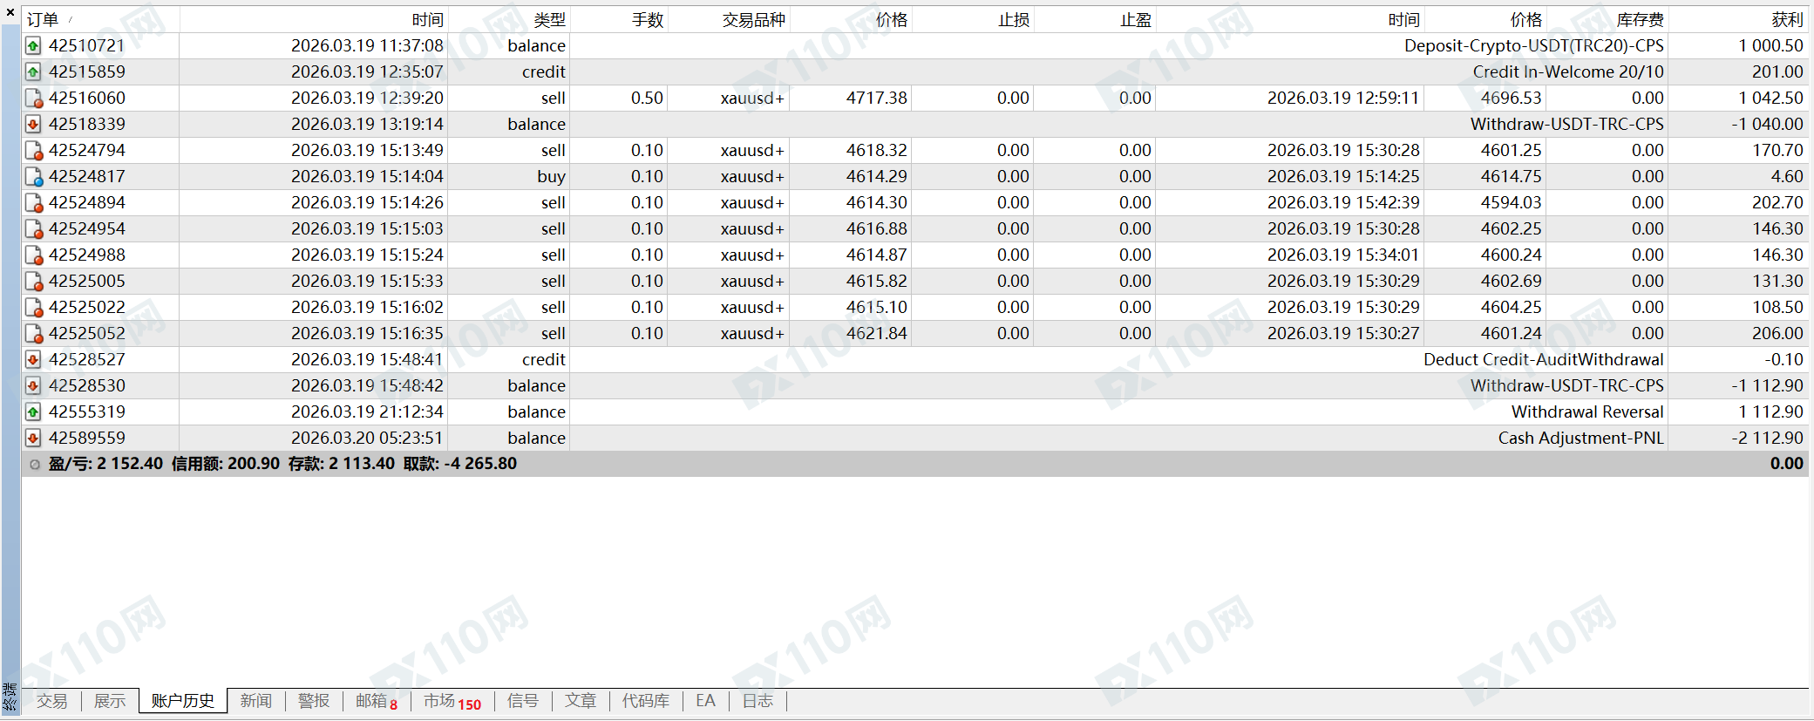Click Cash Adjustment icon for order 42589559
The height and width of the screenshot is (721, 1814).
(x=33, y=439)
